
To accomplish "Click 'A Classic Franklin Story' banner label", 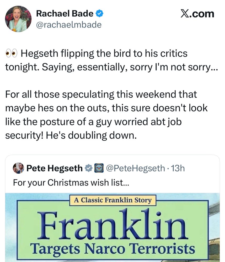I will click(113, 201).
